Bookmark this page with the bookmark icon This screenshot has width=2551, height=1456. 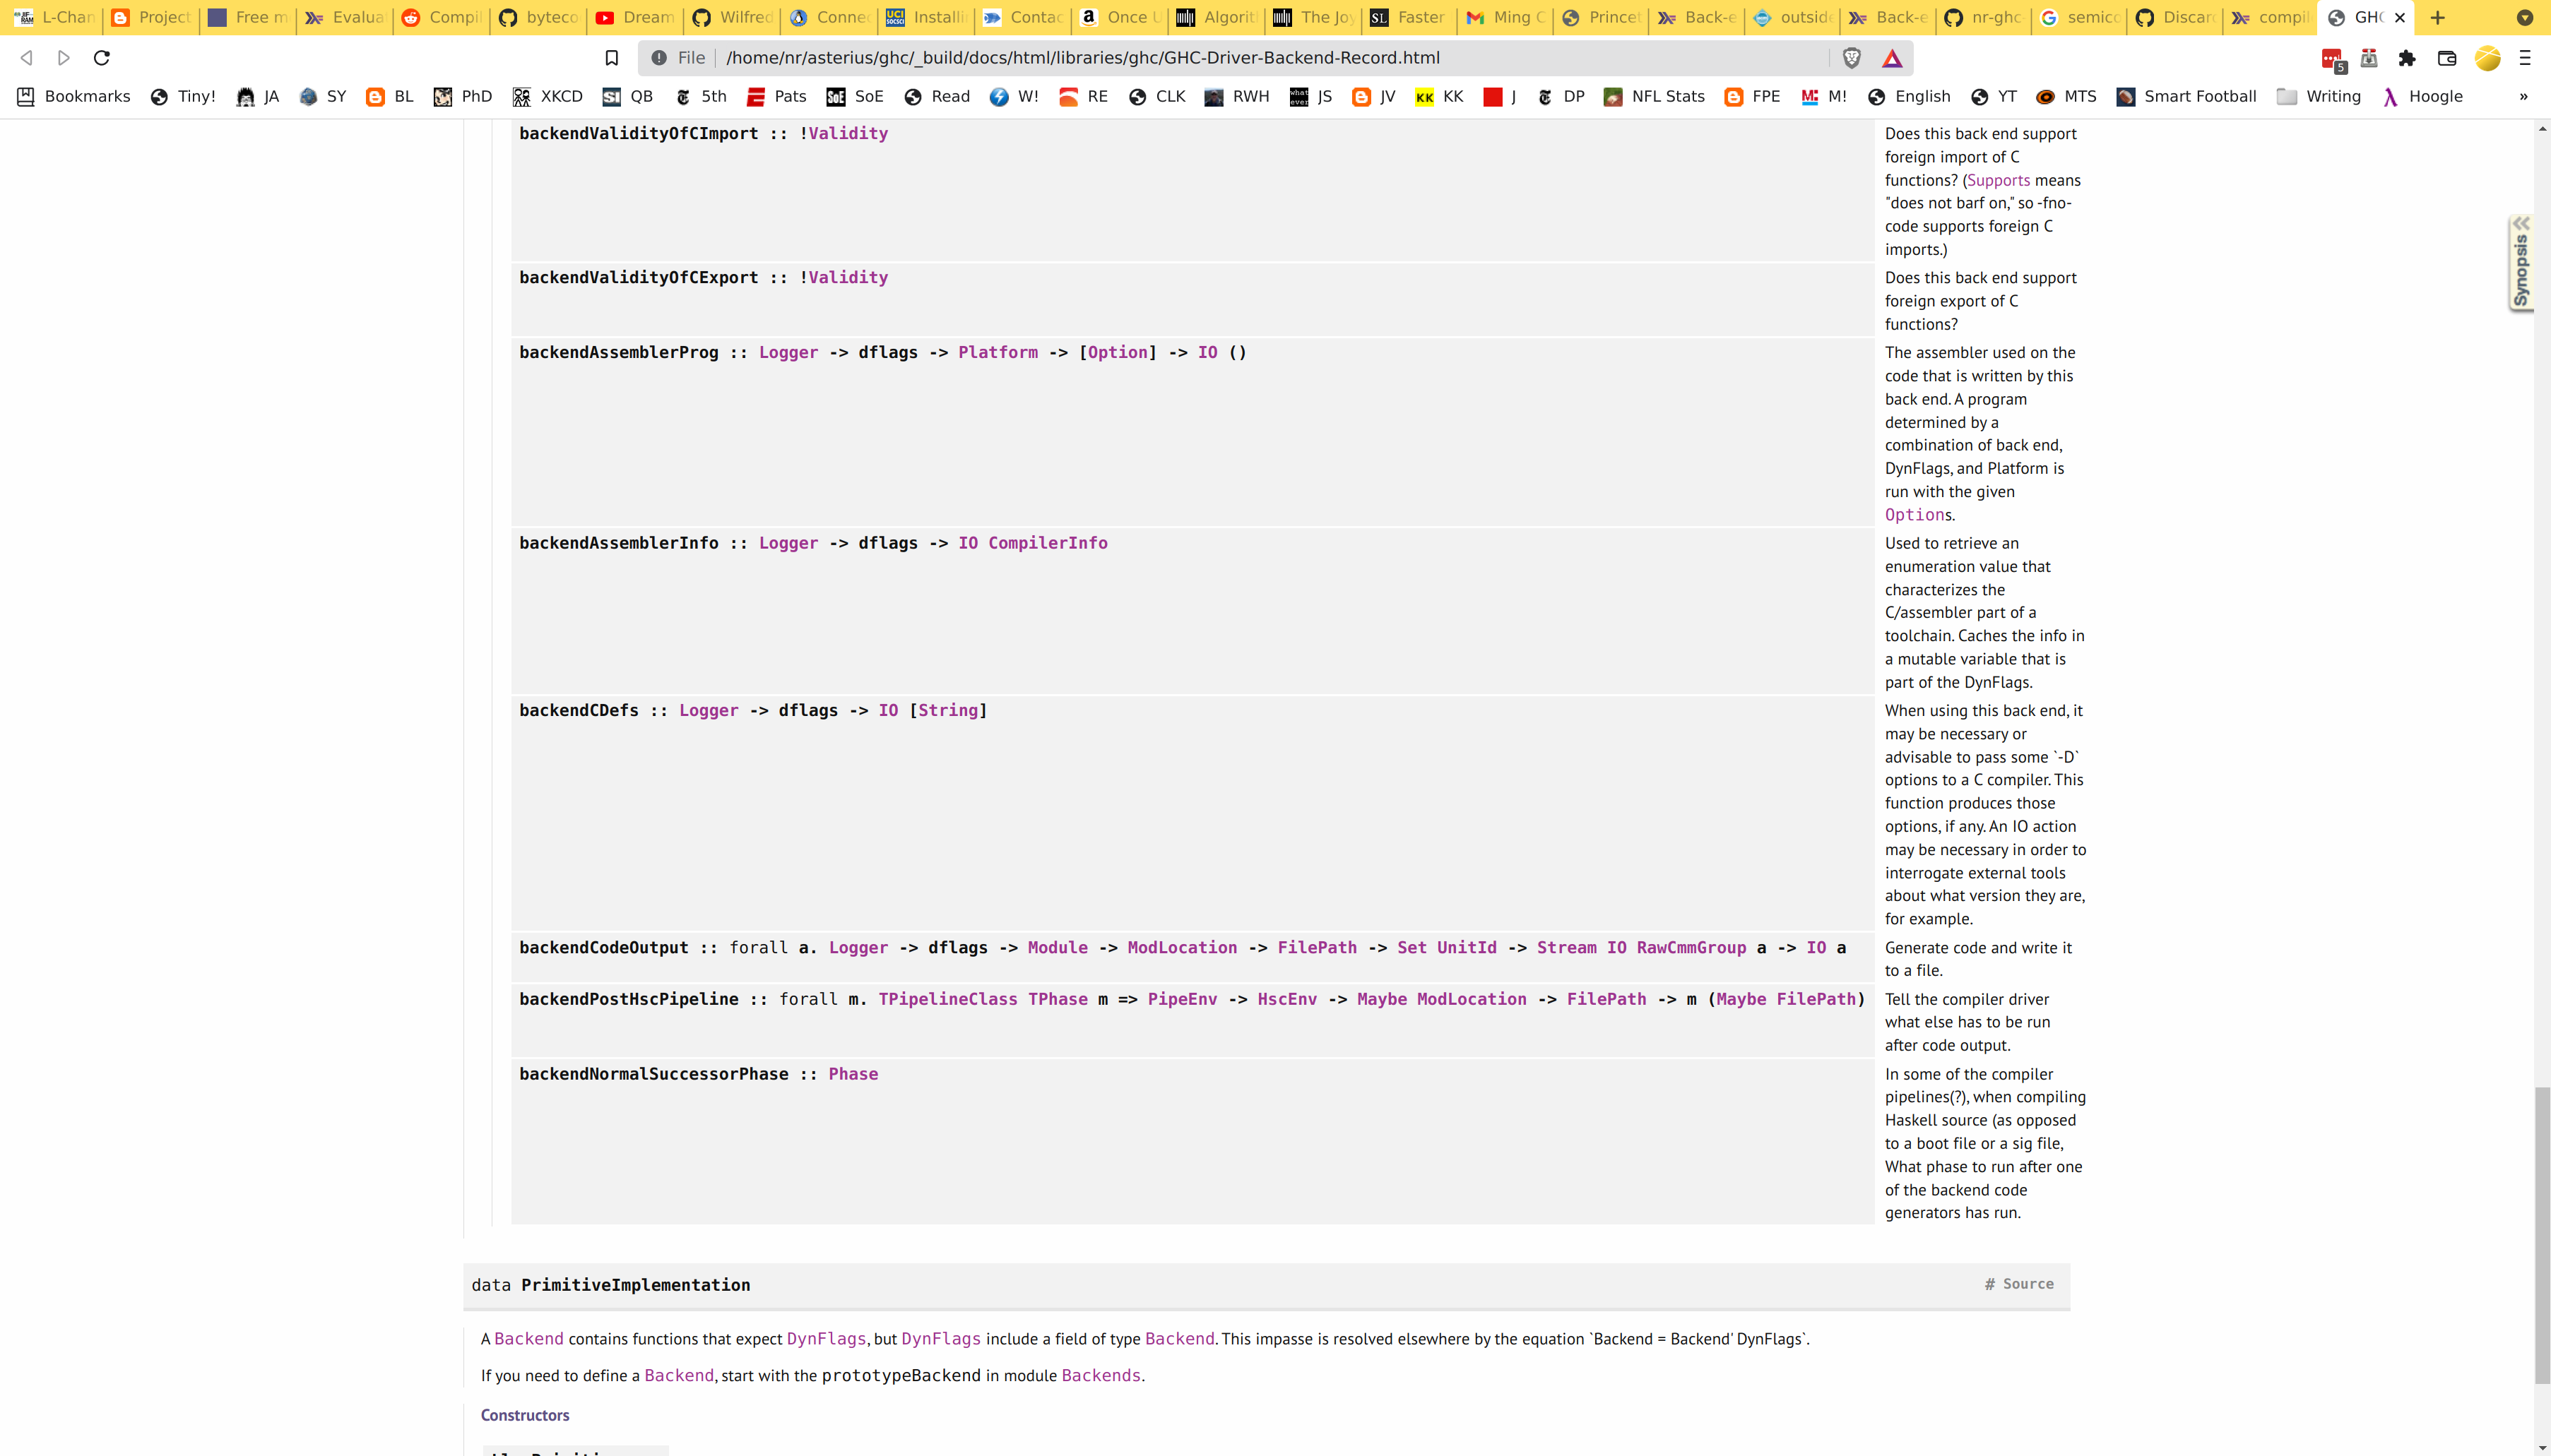pyautogui.click(x=612, y=58)
